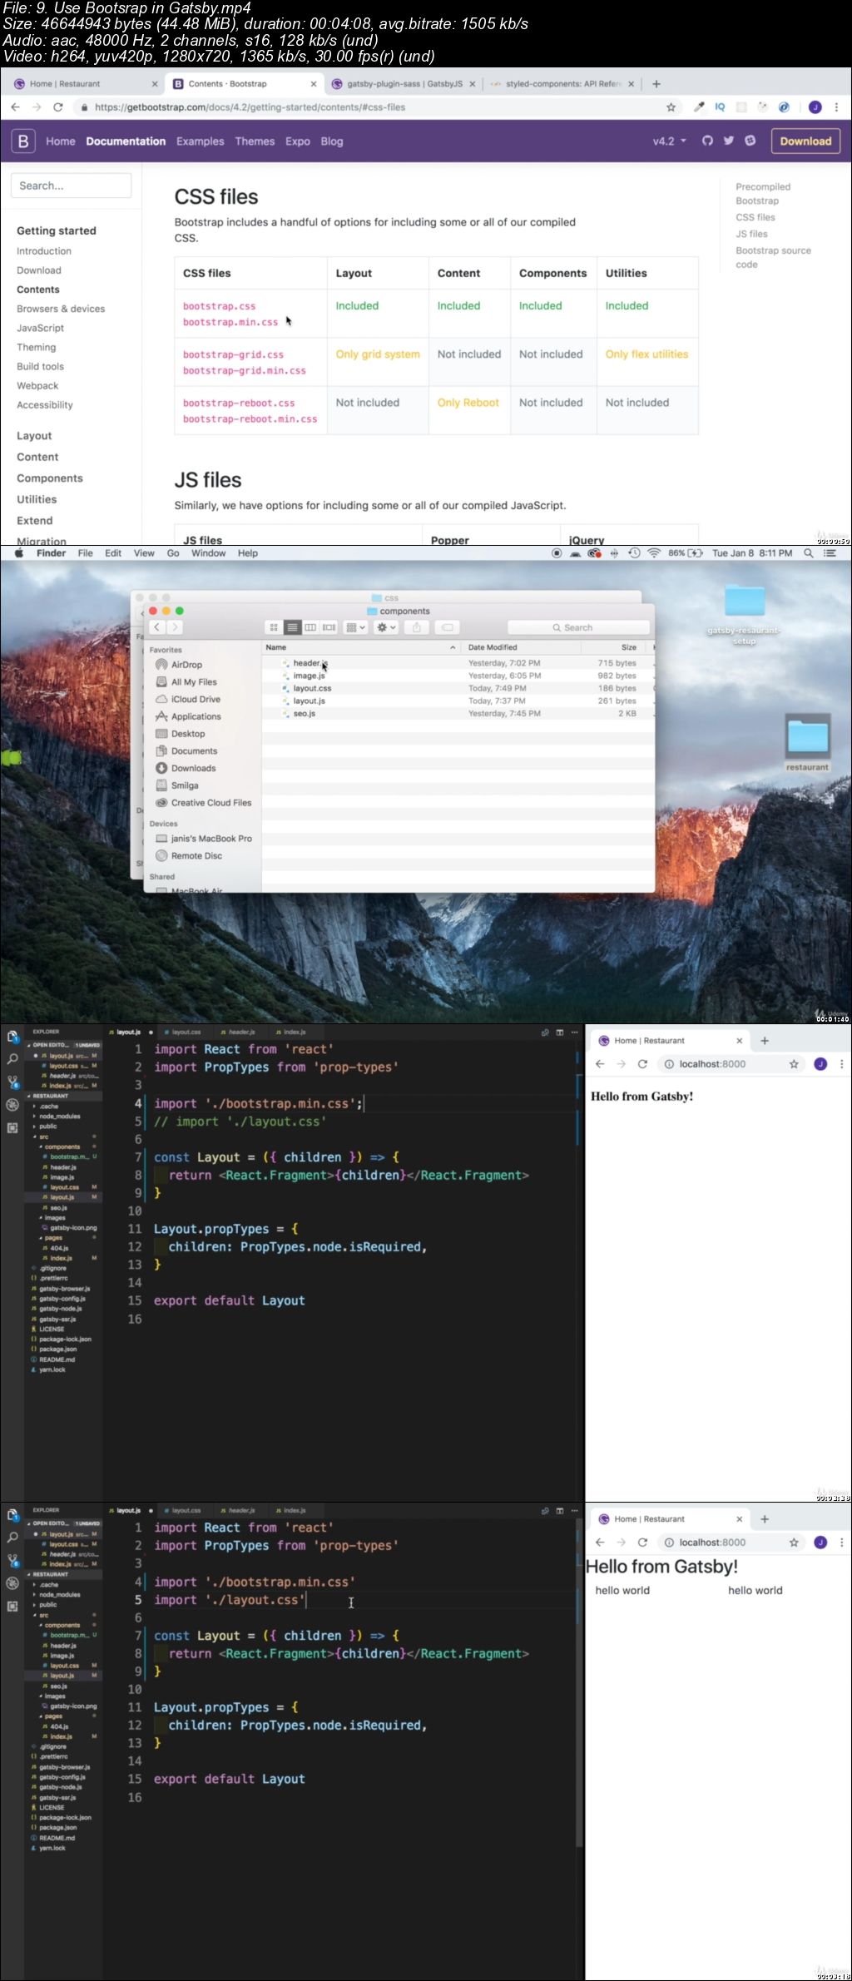Go back in the Bootstrap docs browser
852x1981 pixels.
(15, 107)
